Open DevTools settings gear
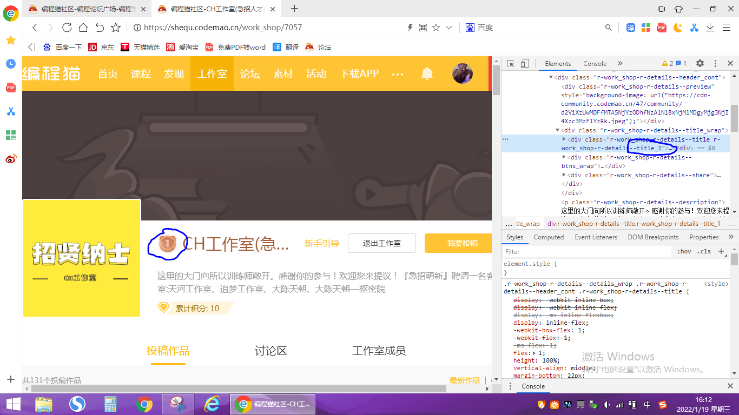The image size is (739, 415). pyautogui.click(x=700, y=64)
